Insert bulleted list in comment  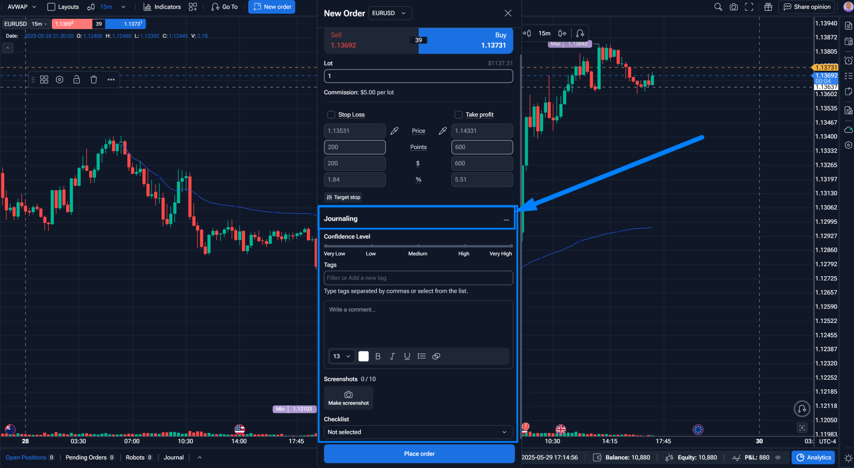(x=422, y=356)
